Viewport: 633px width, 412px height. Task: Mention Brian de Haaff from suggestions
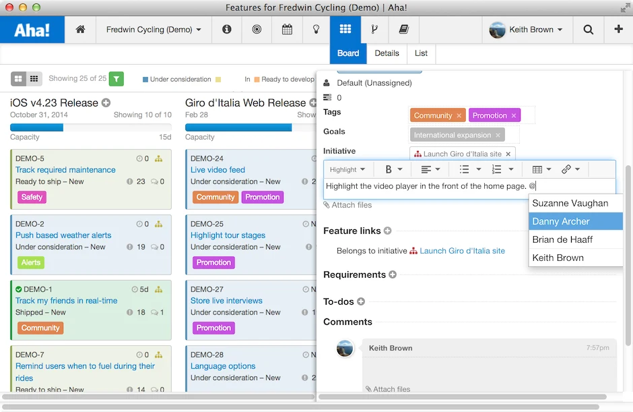click(x=575, y=240)
